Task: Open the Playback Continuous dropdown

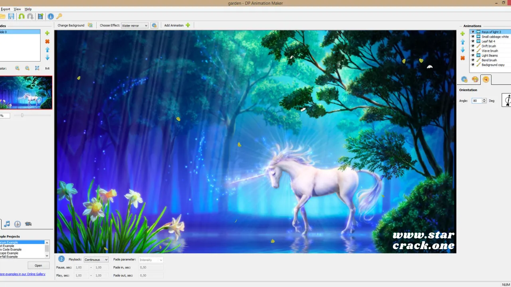Action: click(x=96, y=259)
